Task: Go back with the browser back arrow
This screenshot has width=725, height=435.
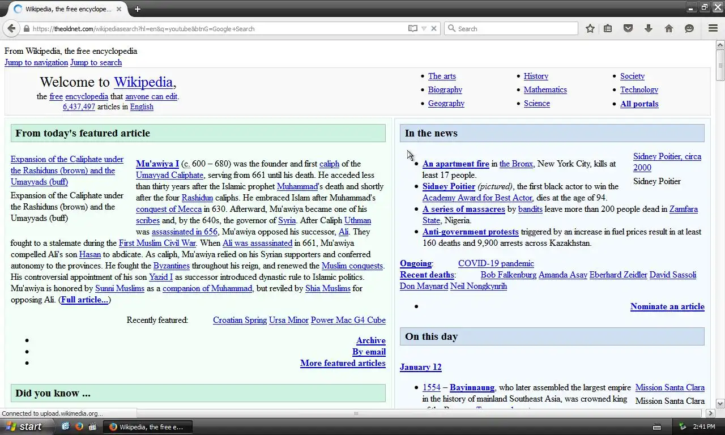Action: (x=11, y=28)
